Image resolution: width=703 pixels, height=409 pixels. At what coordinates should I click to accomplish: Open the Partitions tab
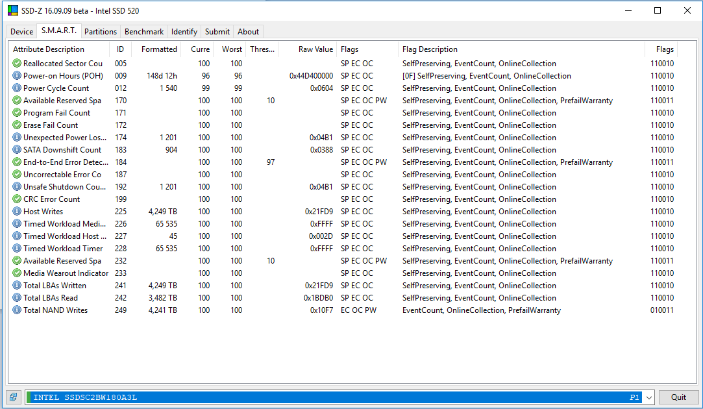point(101,32)
